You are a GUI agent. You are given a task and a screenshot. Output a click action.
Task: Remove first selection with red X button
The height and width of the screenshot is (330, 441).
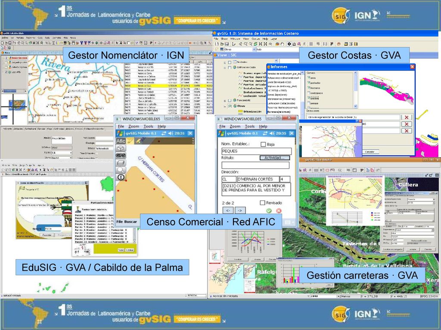(x=407, y=117)
